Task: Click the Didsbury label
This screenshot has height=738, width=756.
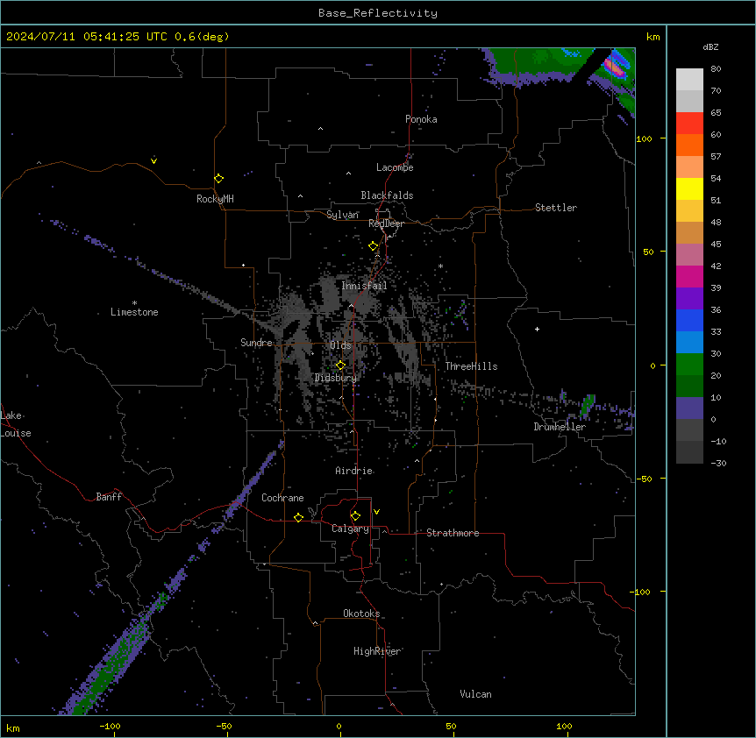Action: click(336, 378)
